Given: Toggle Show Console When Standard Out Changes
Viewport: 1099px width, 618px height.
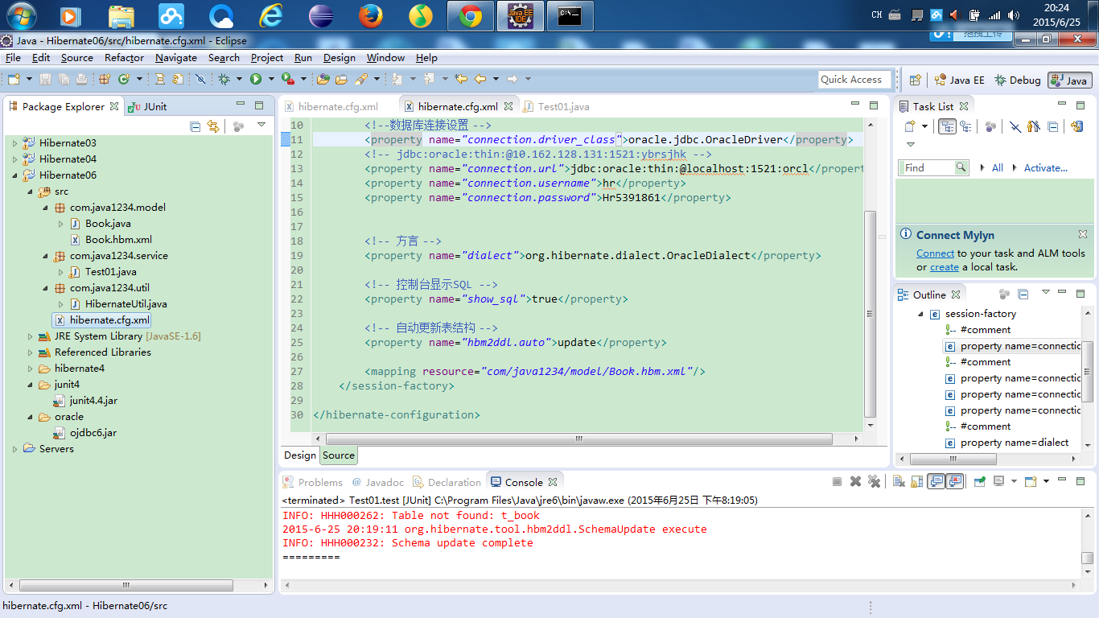Looking at the screenshot, I should point(936,481).
